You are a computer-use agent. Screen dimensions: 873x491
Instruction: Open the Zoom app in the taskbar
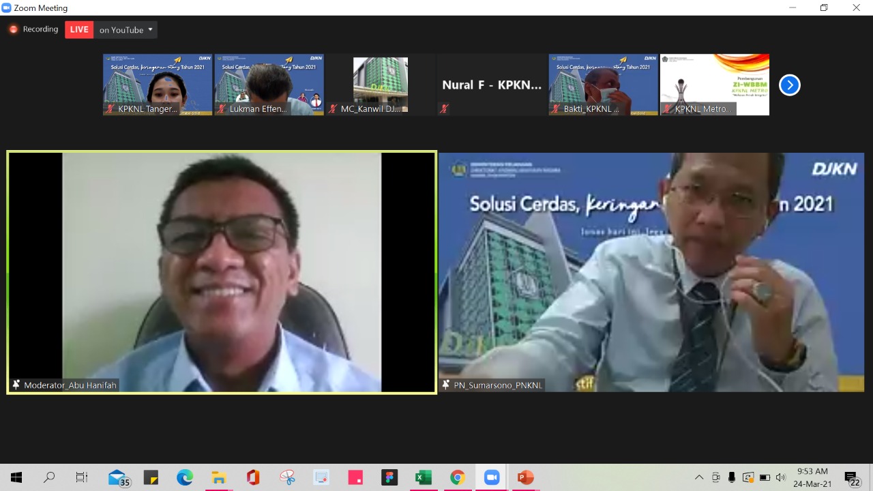(x=491, y=477)
